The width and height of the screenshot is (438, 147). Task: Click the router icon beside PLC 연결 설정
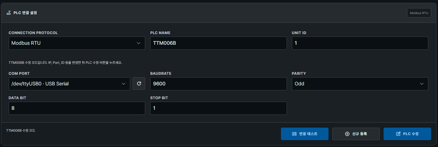pyautogui.click(x=9, y=13)
